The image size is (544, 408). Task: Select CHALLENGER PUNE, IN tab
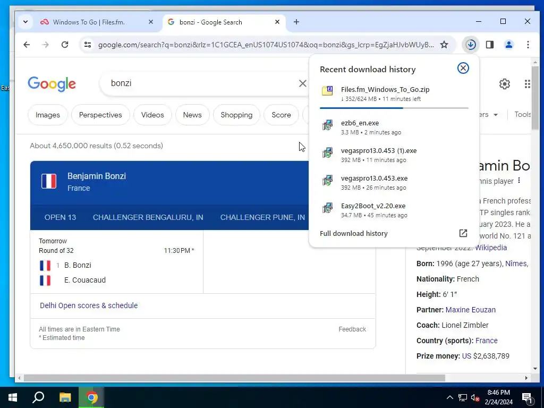pyautogui.click(x=262, y=217)
